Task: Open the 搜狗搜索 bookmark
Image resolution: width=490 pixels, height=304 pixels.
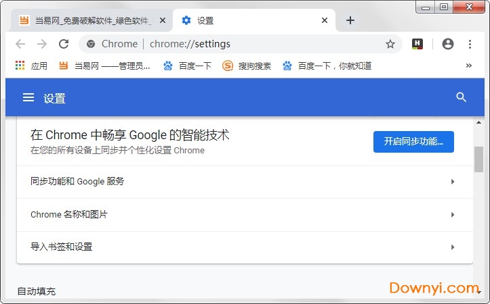Action: click(247, 66)
